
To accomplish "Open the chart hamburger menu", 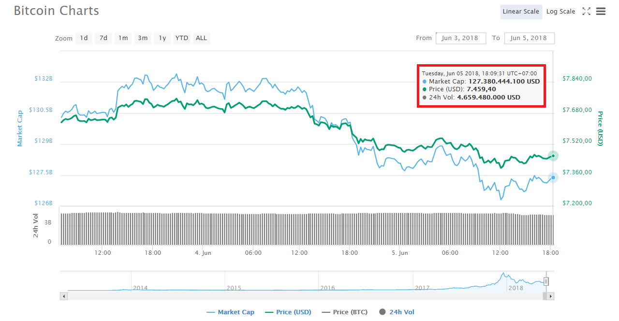I will 601,12.
